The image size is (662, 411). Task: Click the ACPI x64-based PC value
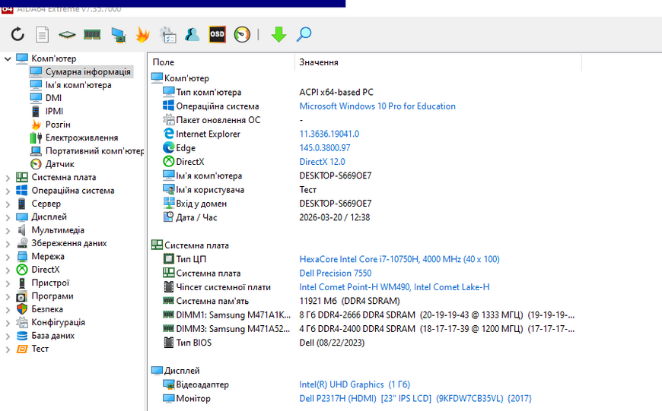point(336,93)
